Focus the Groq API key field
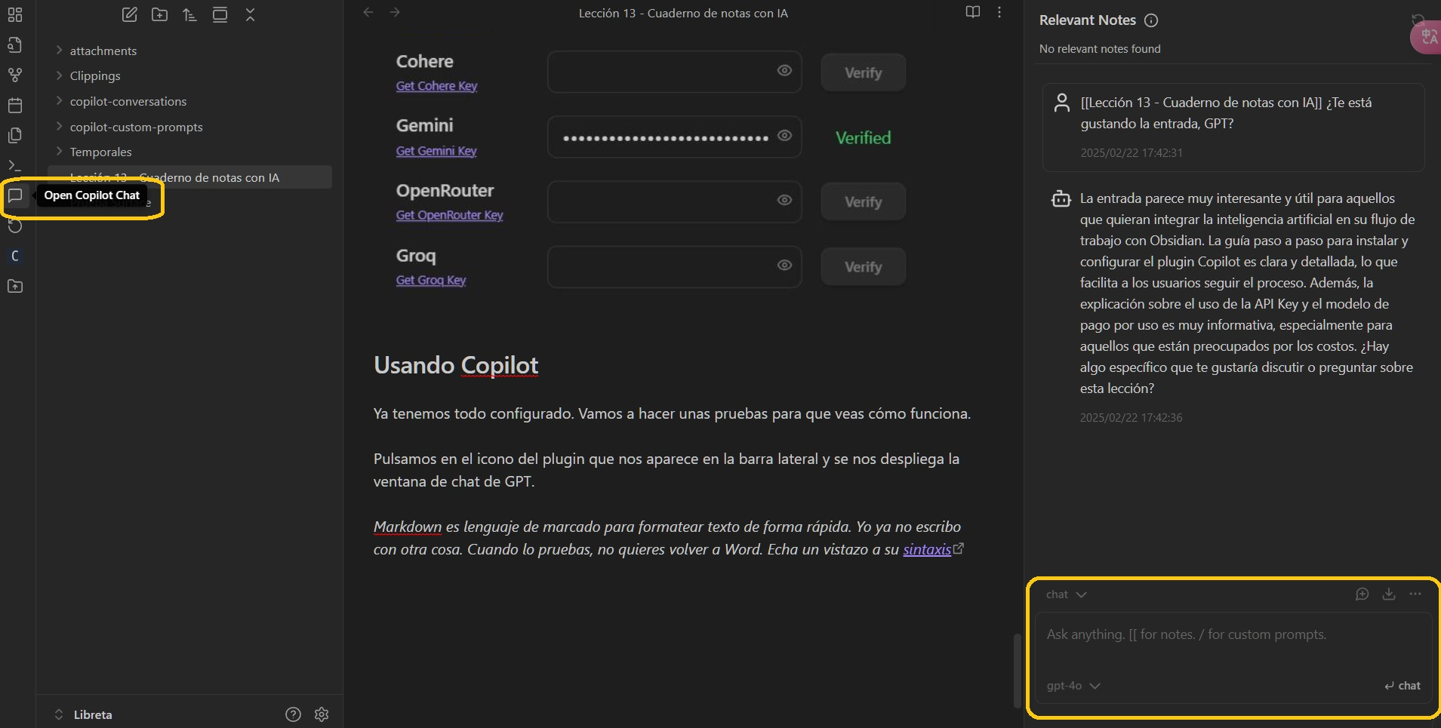Viewport: 1441px width, 728px height. pos(674,266)
